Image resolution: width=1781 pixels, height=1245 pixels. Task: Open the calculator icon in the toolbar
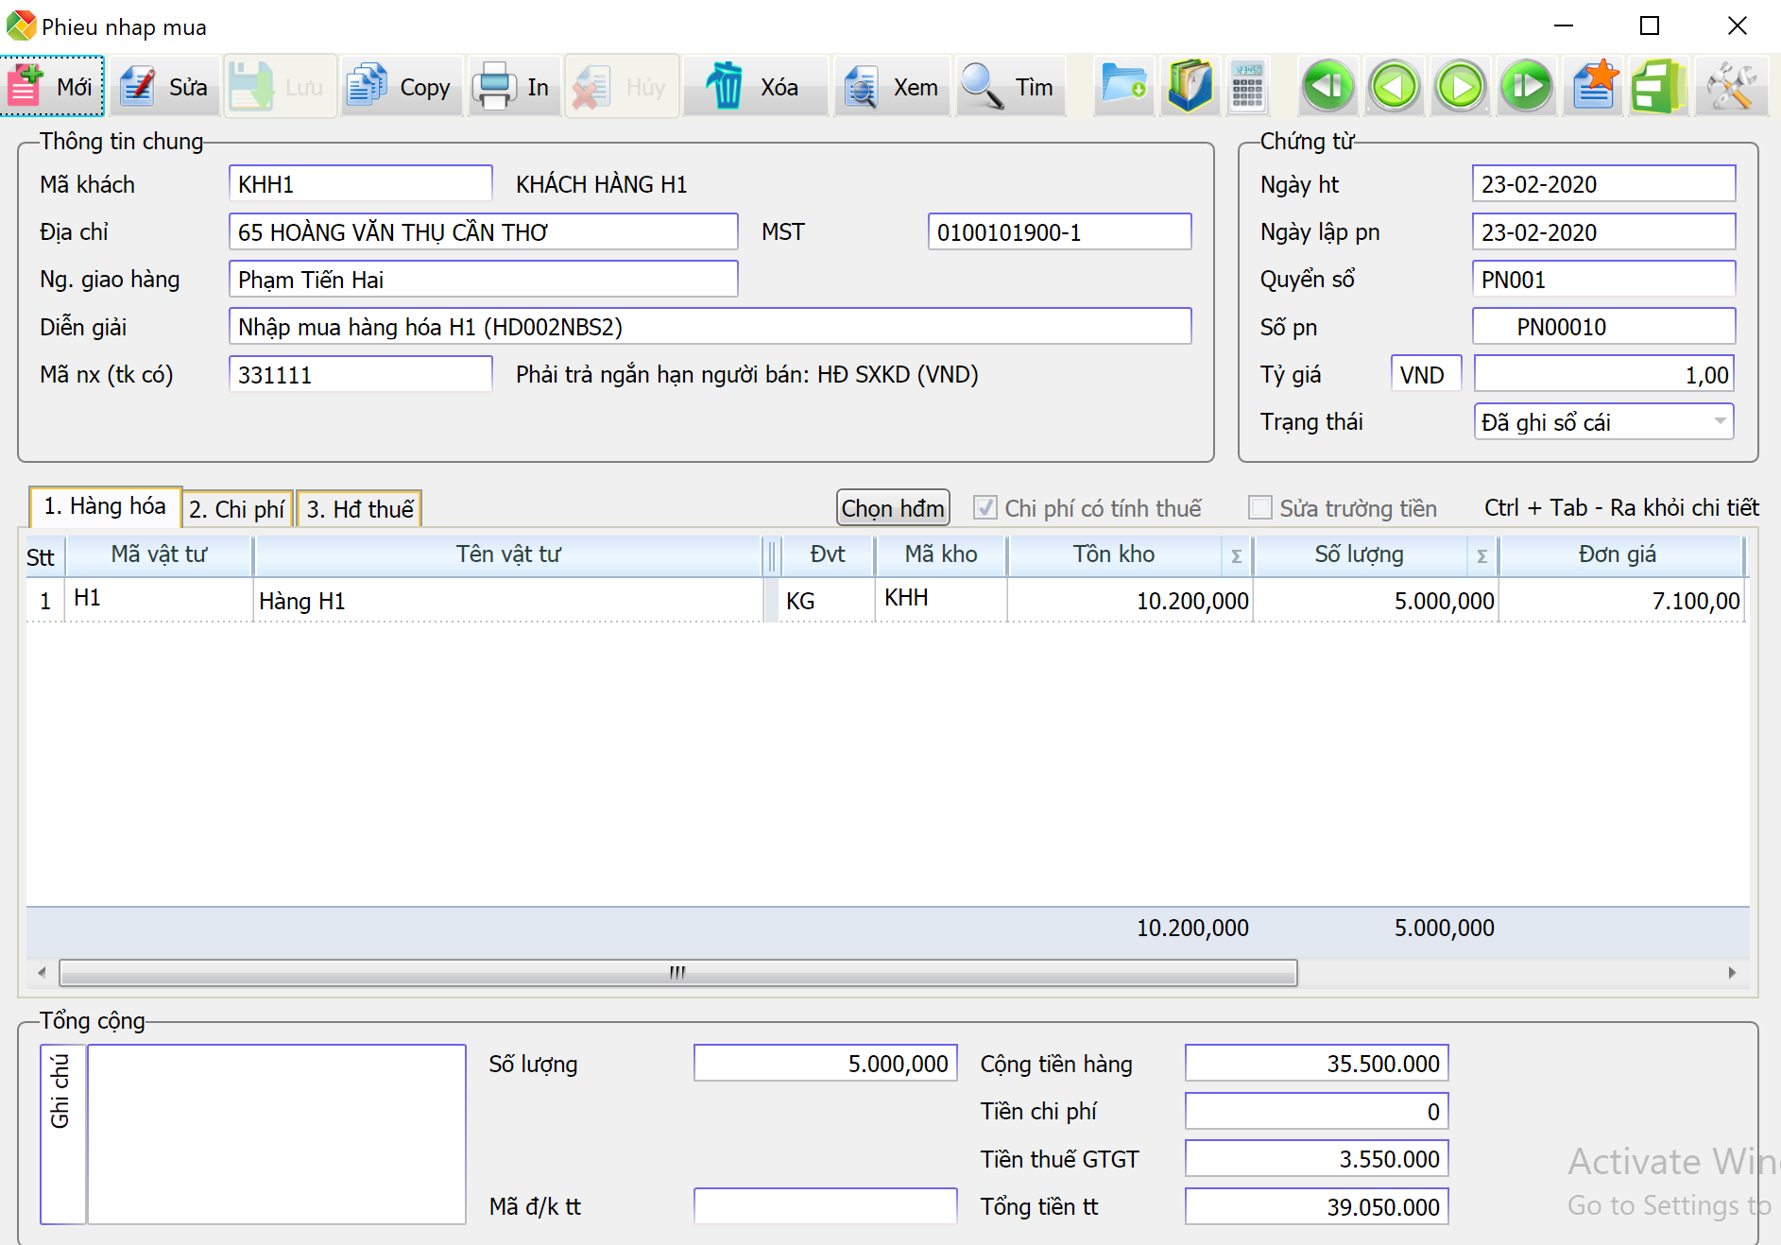[1247, 87]
